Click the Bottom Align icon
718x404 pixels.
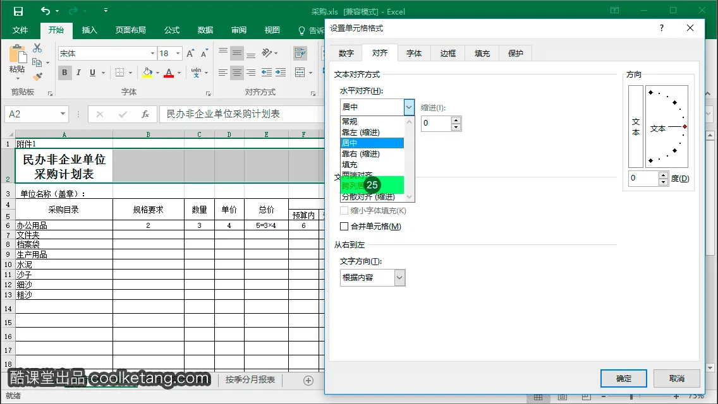click(251, 54)
